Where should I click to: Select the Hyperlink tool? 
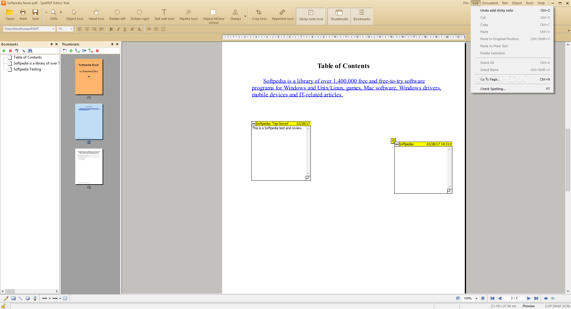pos(283,15)
